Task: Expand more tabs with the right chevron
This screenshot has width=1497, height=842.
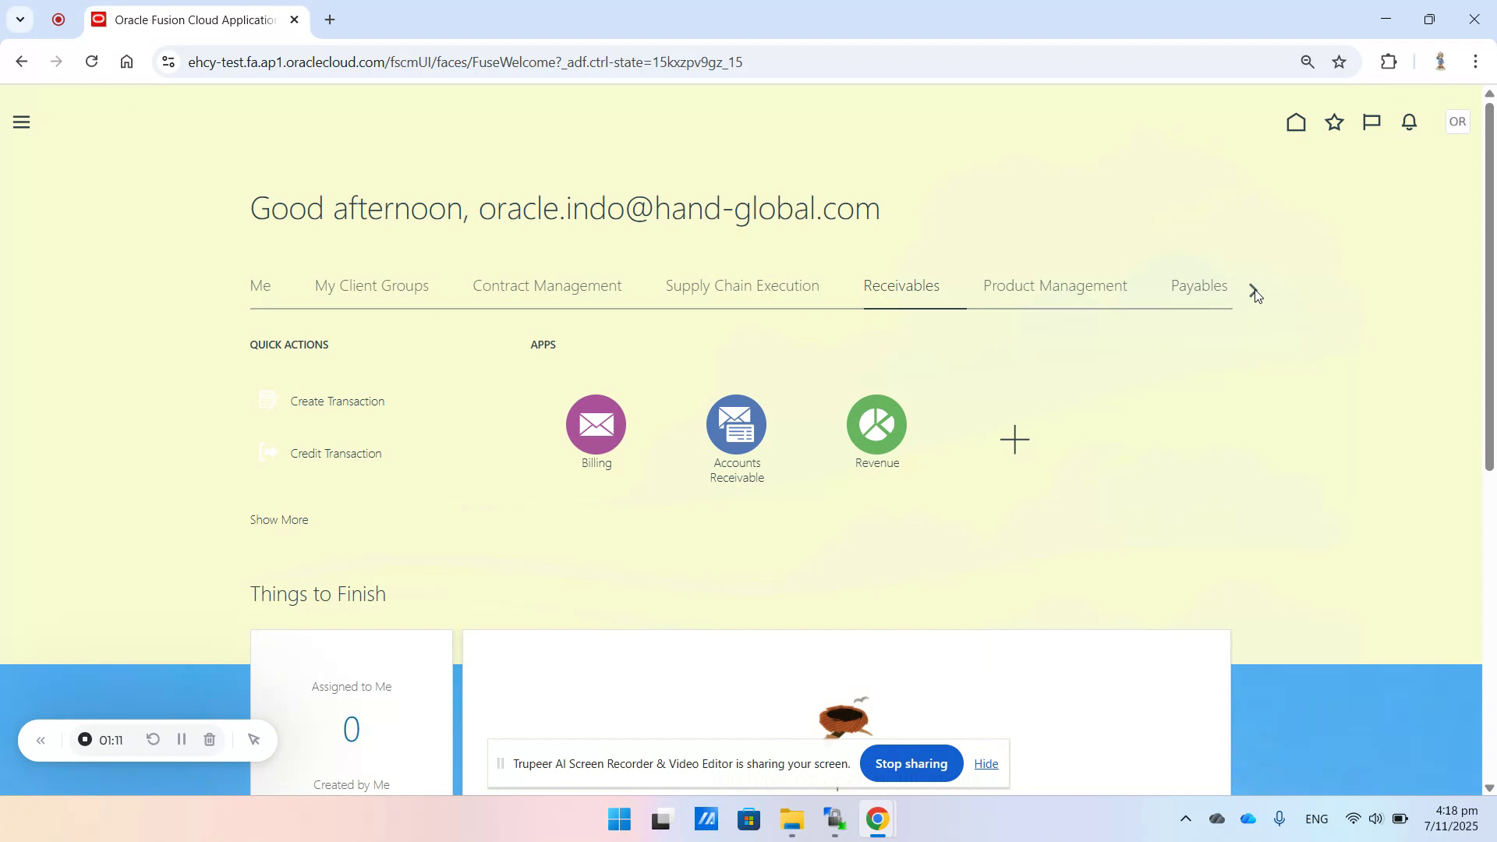Action: (1253, 289)
